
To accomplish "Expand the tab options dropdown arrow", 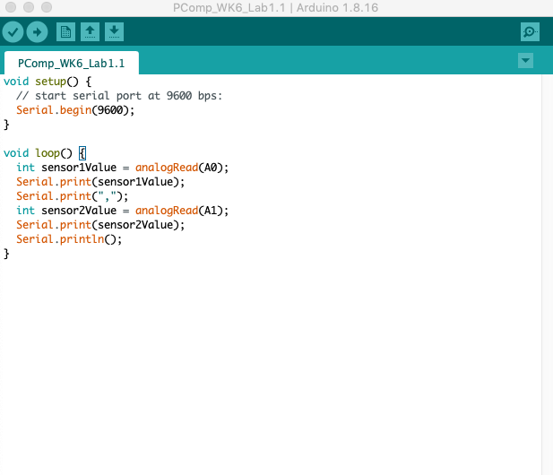I will (x=525, y=61).
